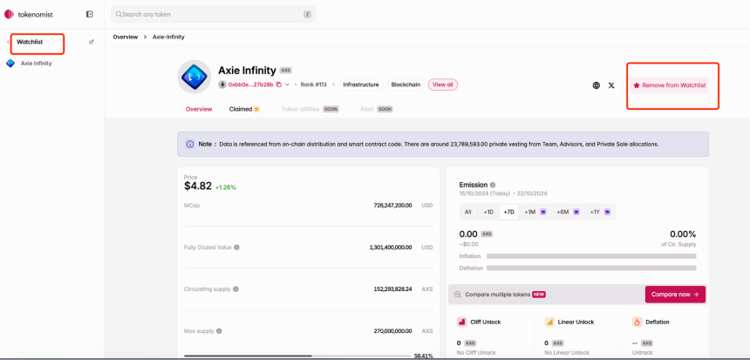This screenshot has width=750, height=360.
Task: Select the +1M emission range
Action: click(535, 212)
